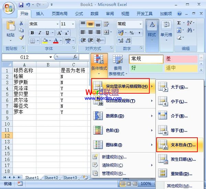Image resolution: width=206 pixels, height=189 pixels.
Task: Click the text orientation icon
Action: 99,40
